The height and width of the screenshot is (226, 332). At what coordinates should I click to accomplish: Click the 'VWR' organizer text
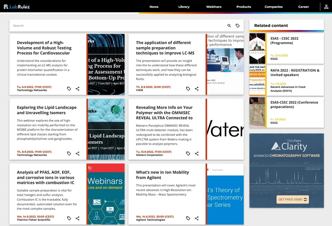139,90
